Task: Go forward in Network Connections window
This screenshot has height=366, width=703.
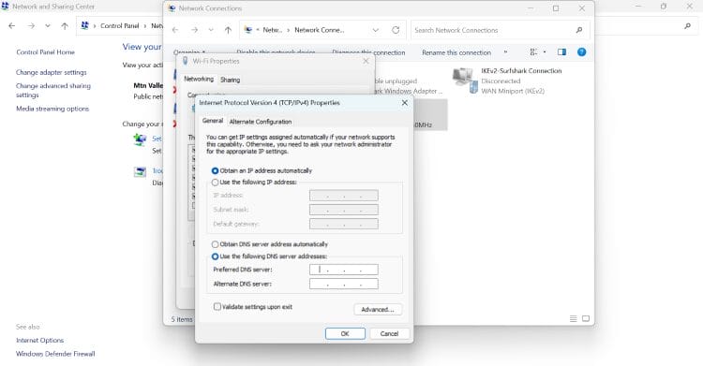Action: [x=194, y=30]
